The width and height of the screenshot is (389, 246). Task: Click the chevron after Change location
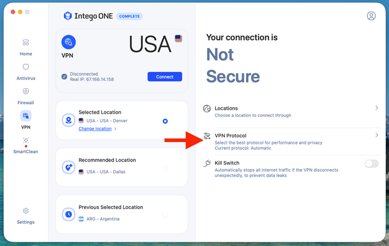[x=115, y=128]
